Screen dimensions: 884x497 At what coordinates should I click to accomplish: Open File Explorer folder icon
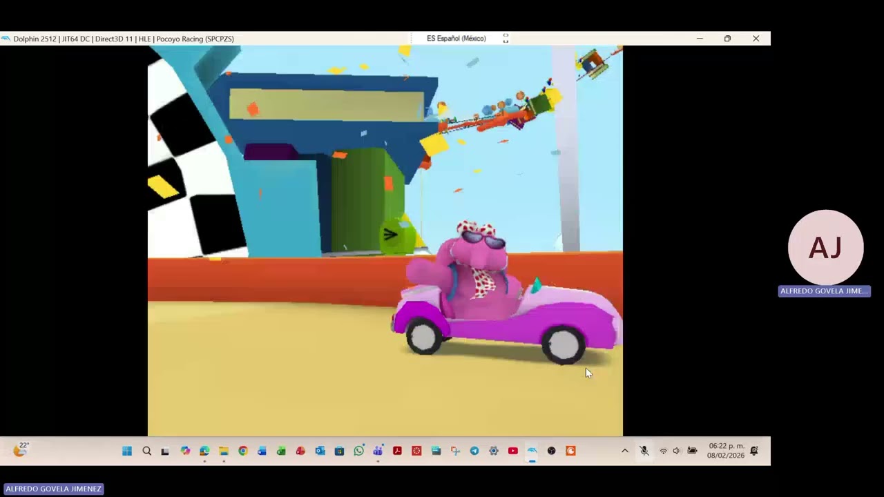(x=224, y=451)
